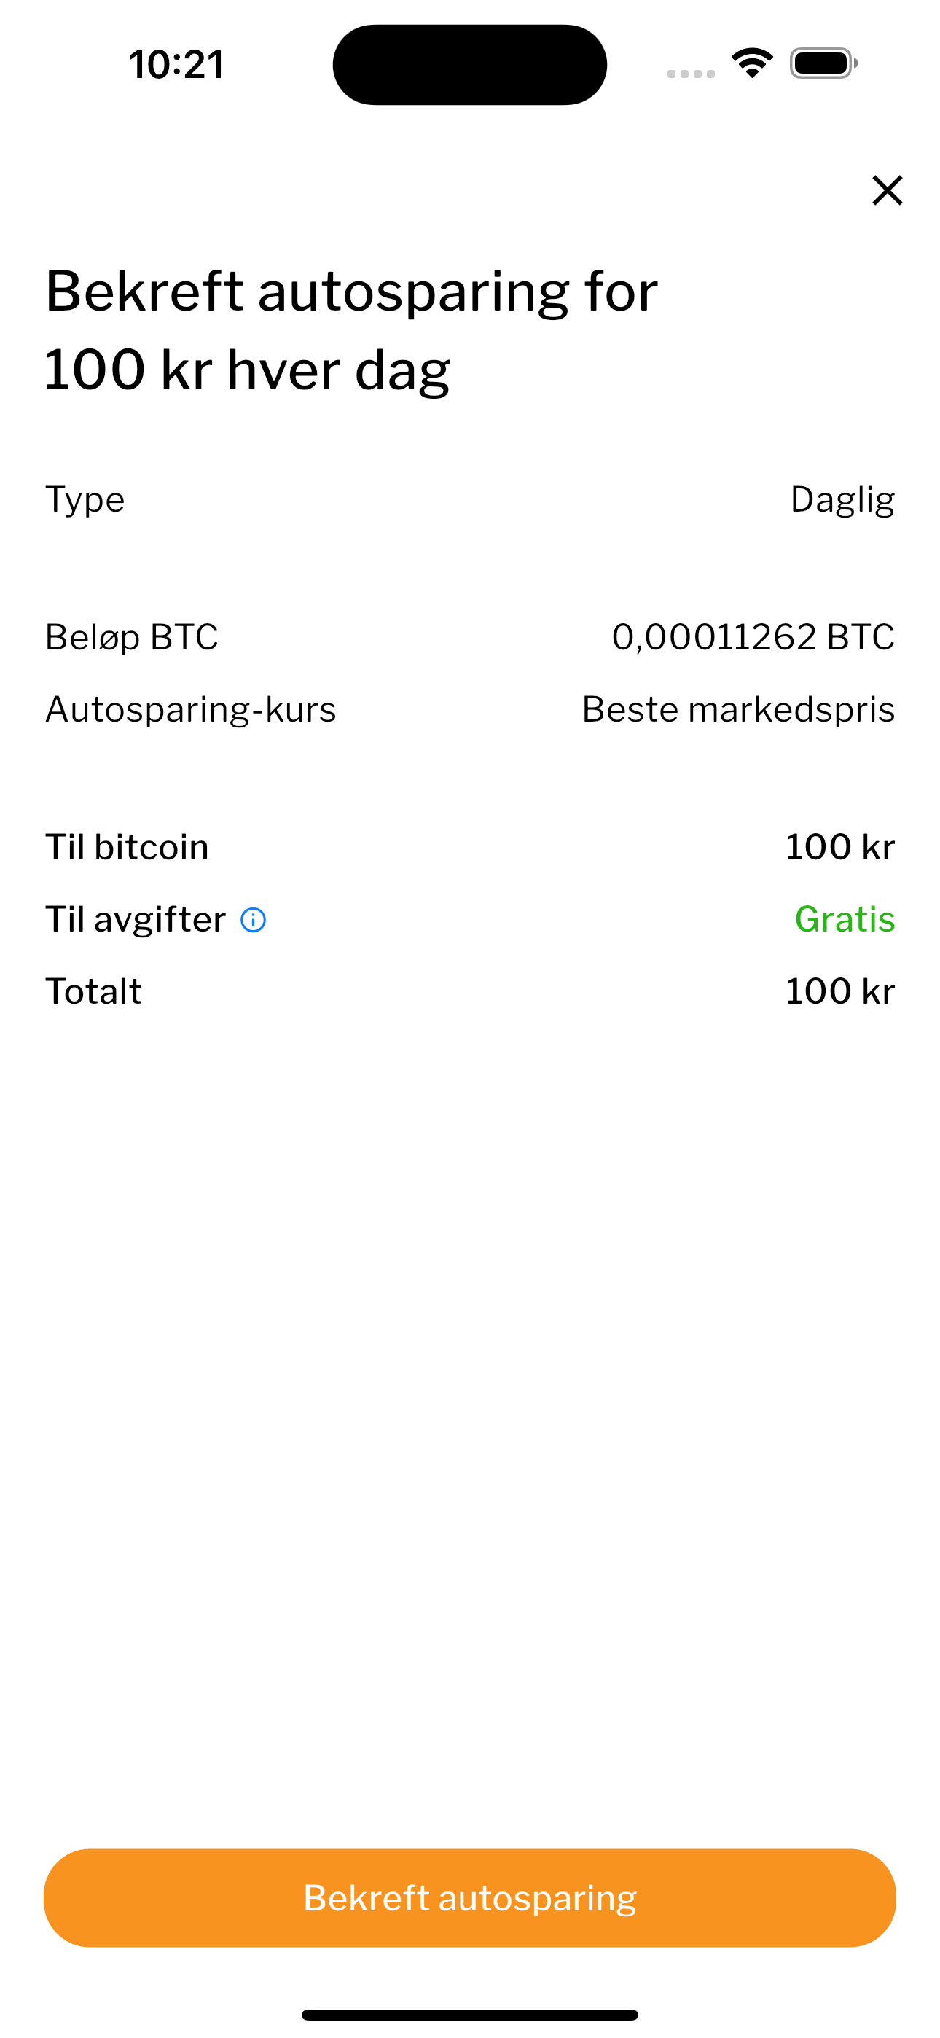Select the 0,00011262 BTC amount
The image size is (940, 2038).
[x=753, y=637]
